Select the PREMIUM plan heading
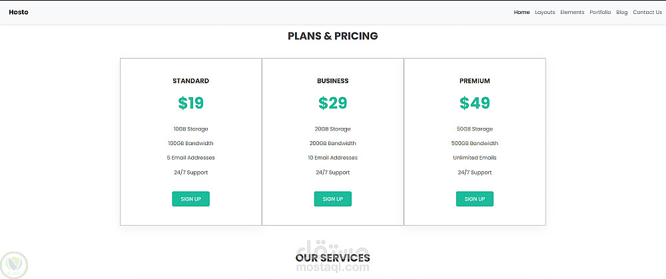 point(475,81)
